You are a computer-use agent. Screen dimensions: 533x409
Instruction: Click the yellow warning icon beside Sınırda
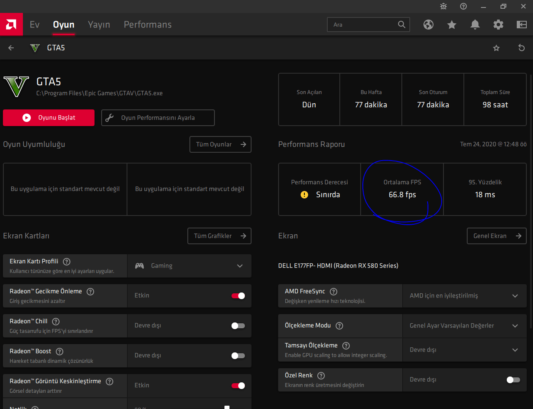304,195
